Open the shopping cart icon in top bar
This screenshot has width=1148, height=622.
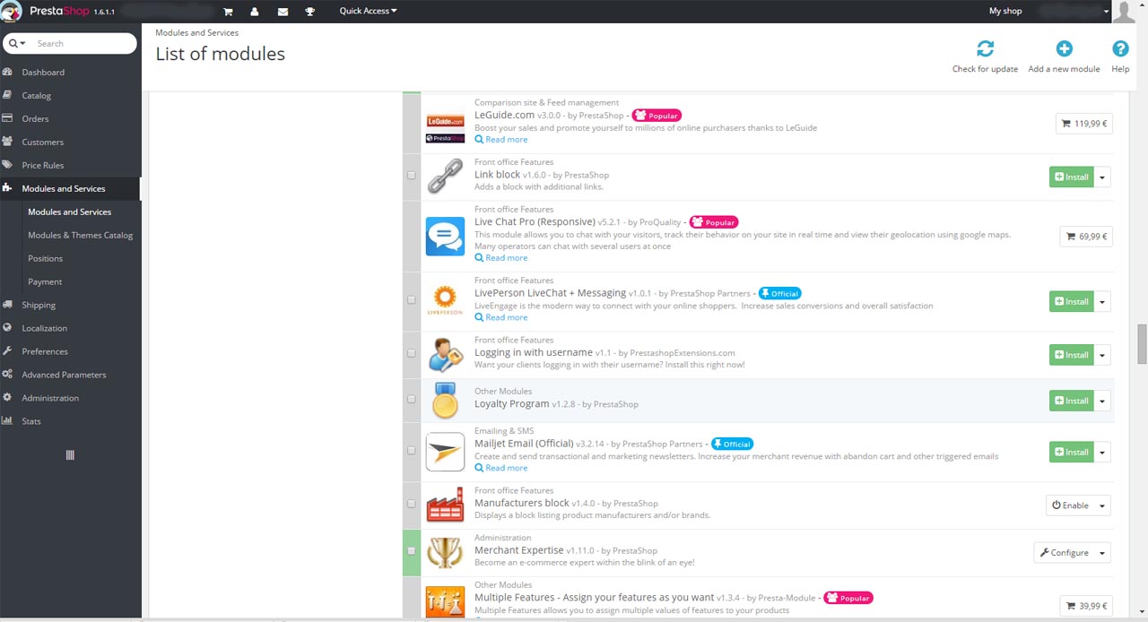click(228, 12)
